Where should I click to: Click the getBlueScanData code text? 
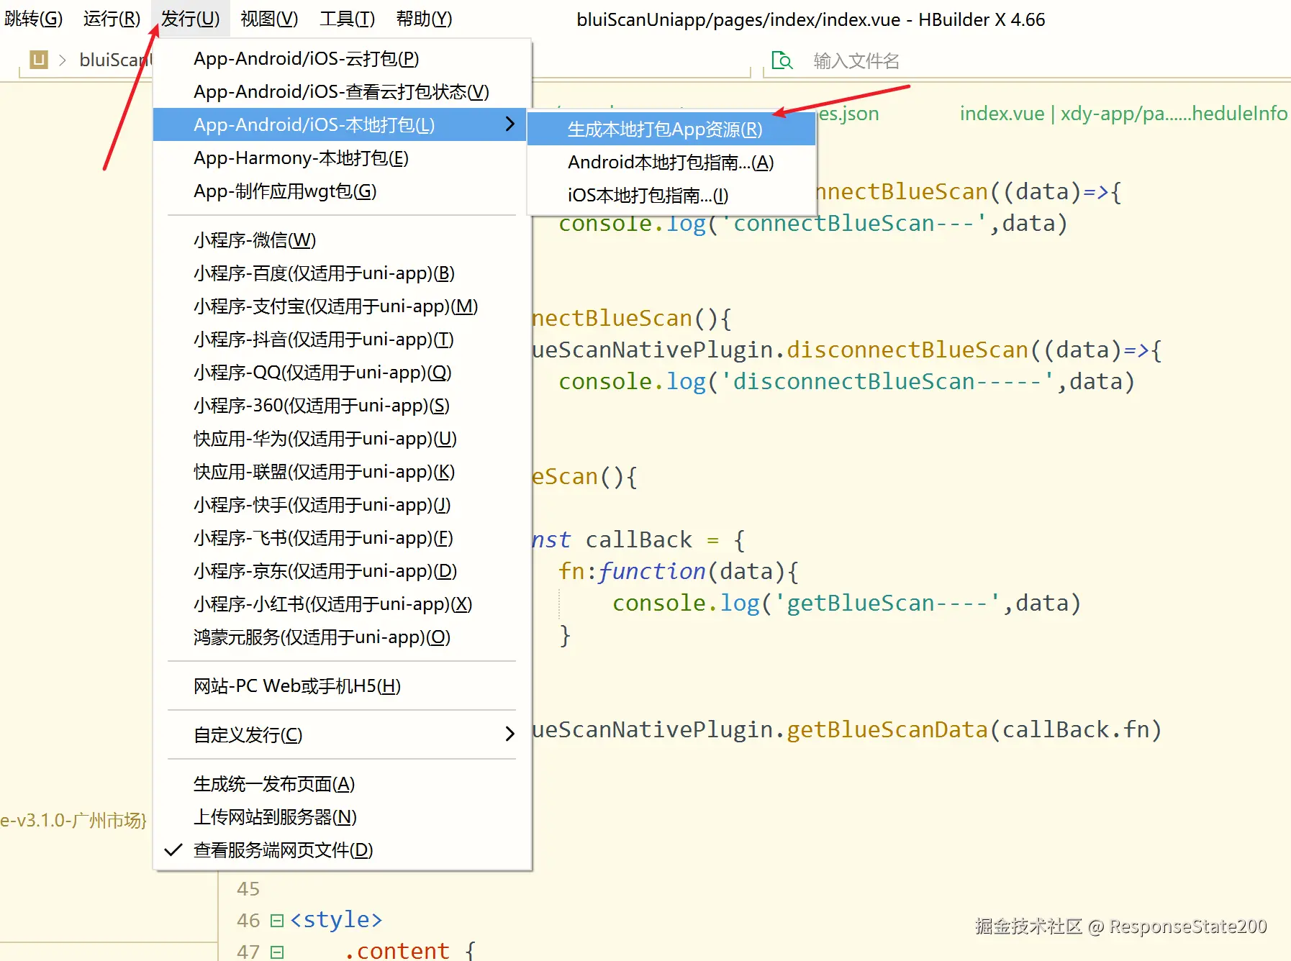(x=887, y=729)
